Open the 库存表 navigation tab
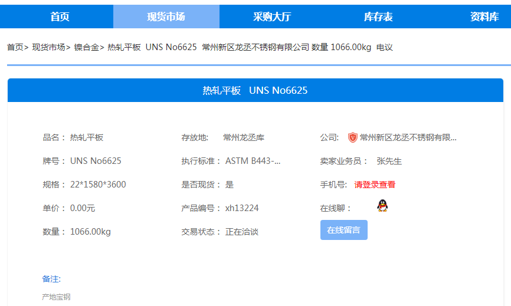Image resolution: width=511 pixels, height=306 pixels. coord(378,17)
